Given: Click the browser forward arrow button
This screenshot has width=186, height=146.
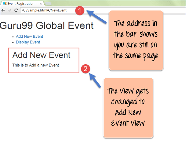Looking at the screenshot, I should click(x=10, y=10).
